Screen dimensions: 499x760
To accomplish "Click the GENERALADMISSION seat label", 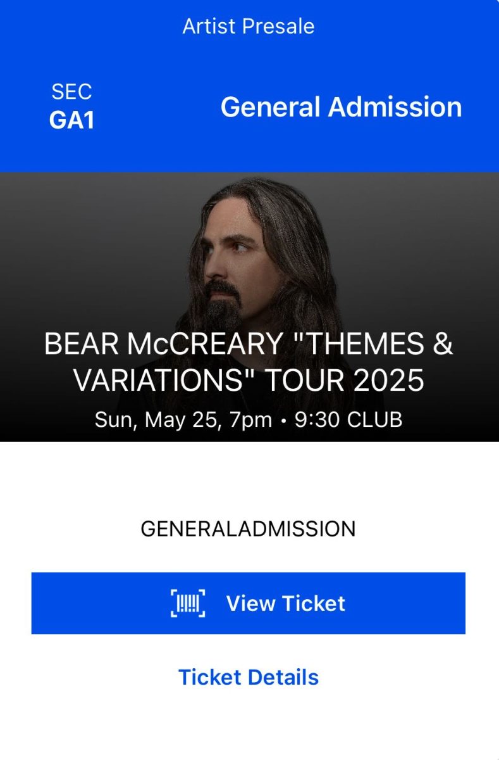I will [x=248, y=529].
